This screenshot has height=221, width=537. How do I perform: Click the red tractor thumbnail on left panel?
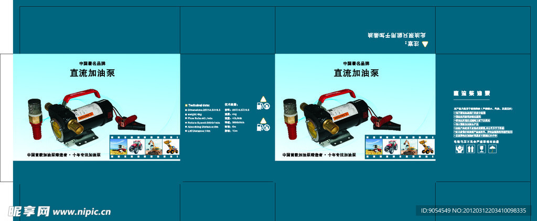[x=135, y=146]
